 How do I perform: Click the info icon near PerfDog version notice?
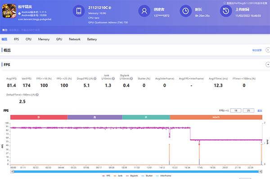[x=225, y=3]
